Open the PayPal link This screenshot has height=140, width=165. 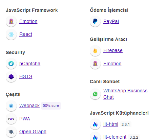[111, 21]
